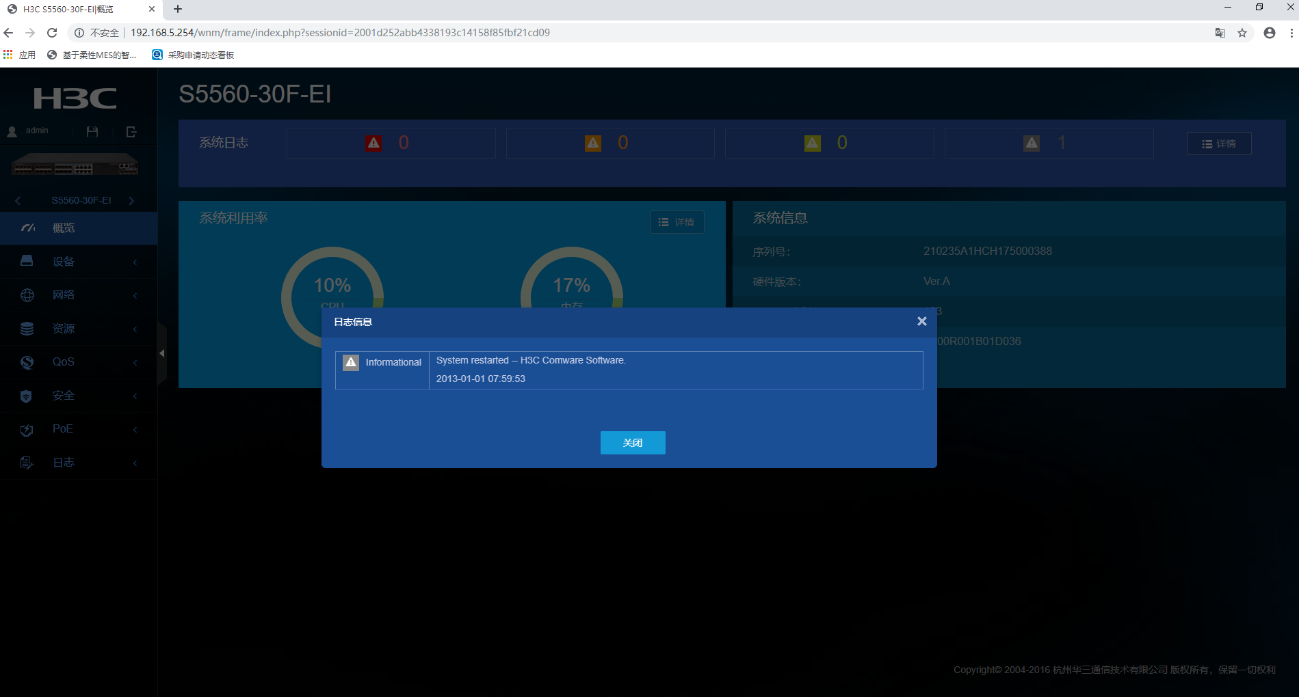Click the S5560-30F-EI page heading
Viewport: 1299px width, 697px height.
255,94
